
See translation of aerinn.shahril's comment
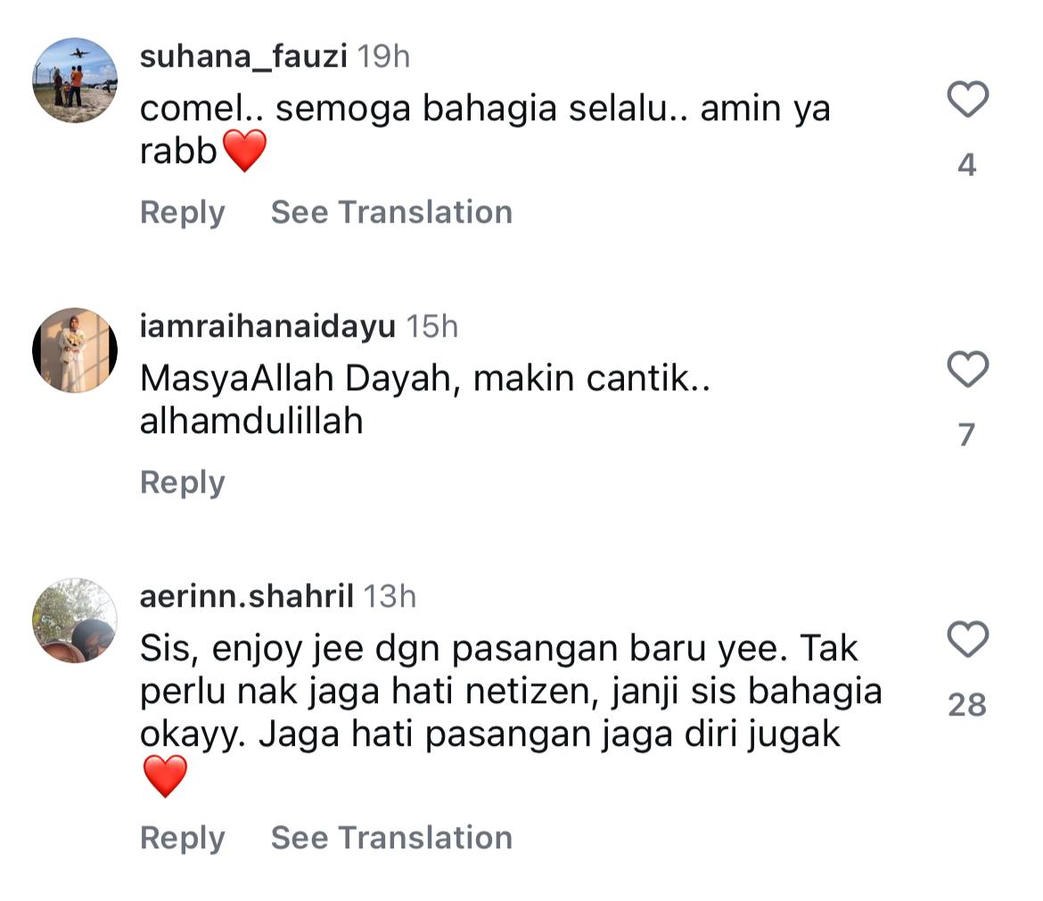[391, 838]
